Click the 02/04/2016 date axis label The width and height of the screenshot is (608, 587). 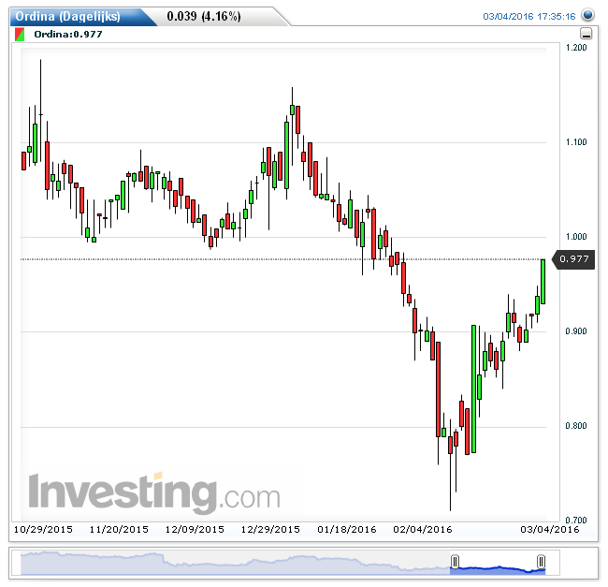(x=423, y=530)
